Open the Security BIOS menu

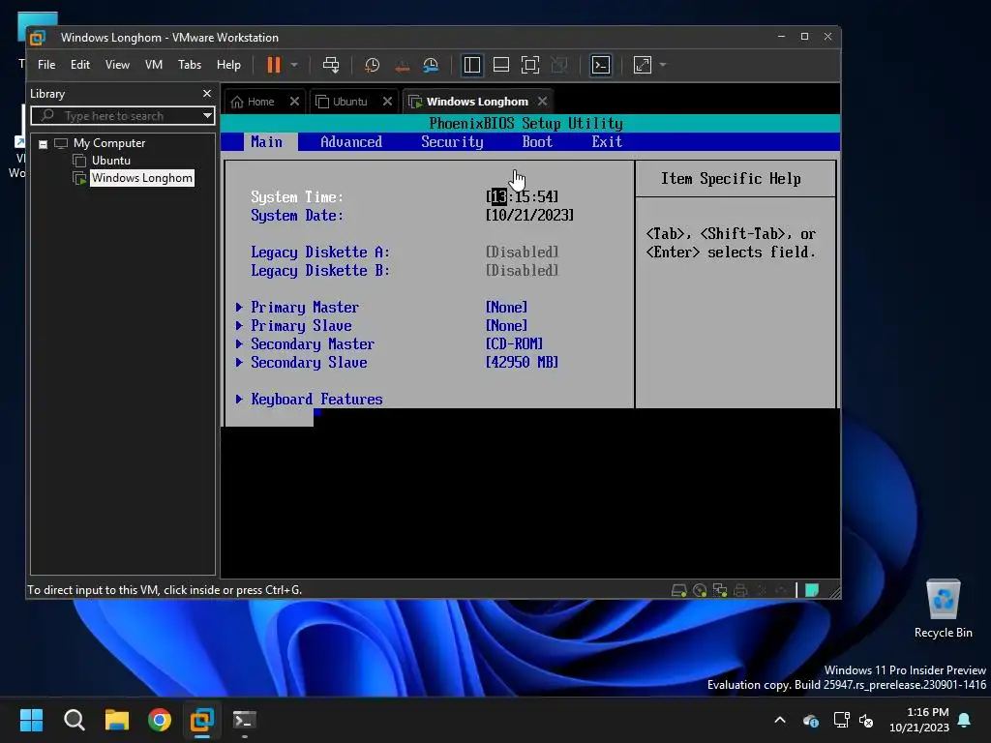click(x=453, y=142)
